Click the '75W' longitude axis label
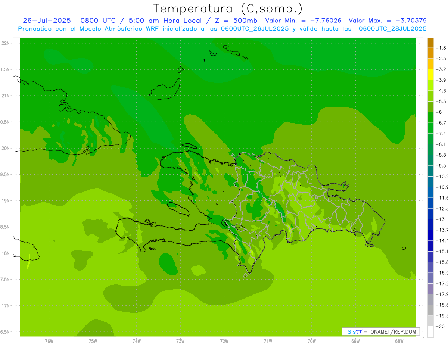Viewport: 448px width, 346px height. click(x=93, y=341)
